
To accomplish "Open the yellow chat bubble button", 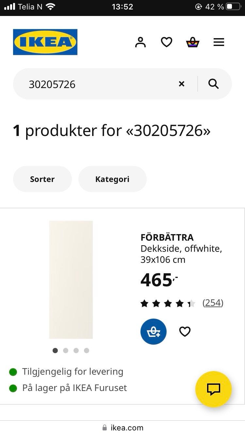I will pyautogui.click(x=214, y=389).
